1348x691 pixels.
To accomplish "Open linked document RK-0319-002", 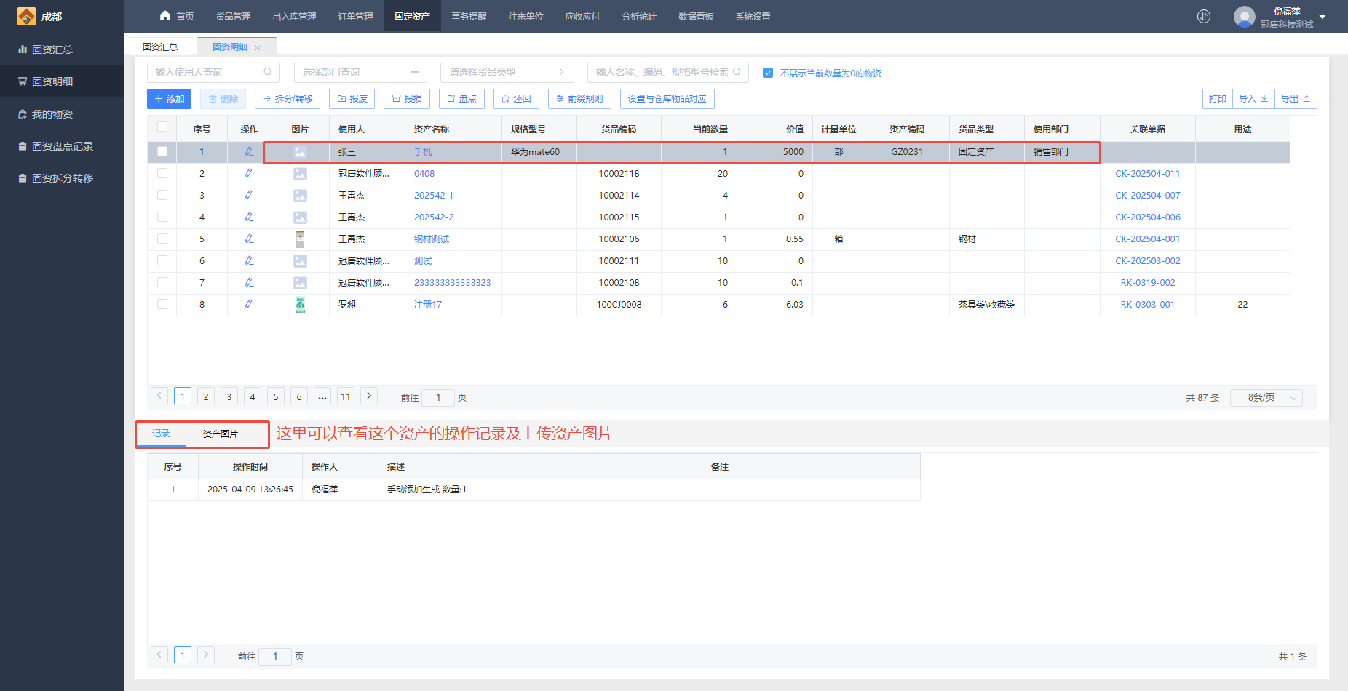I will 1147,283.
